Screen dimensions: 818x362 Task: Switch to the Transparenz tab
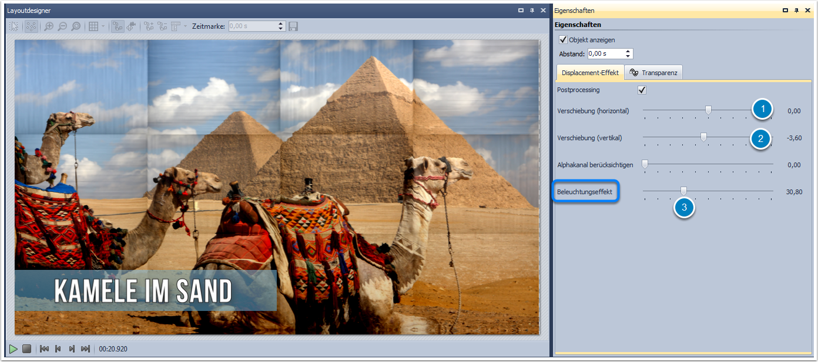point(653,72)
